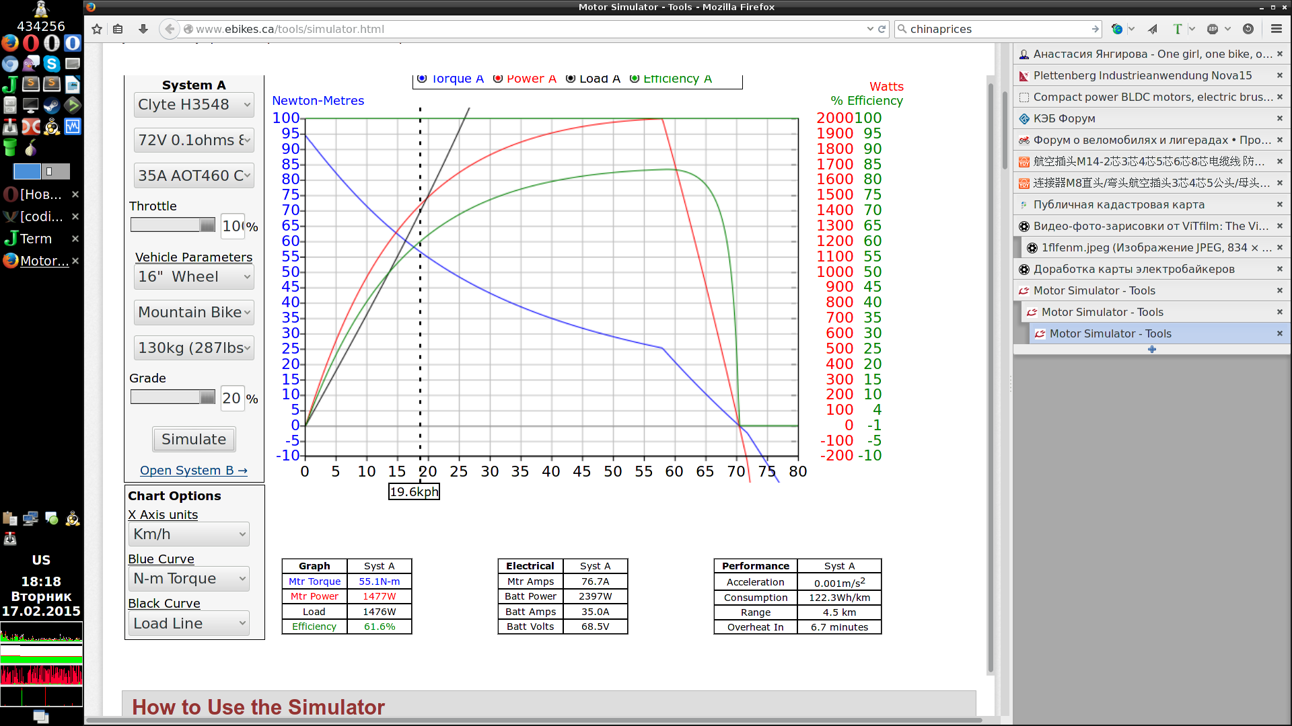This screenshot has width=1292, height=726.
Task: Click the downloads arrow icon
Action: point(143,29)
